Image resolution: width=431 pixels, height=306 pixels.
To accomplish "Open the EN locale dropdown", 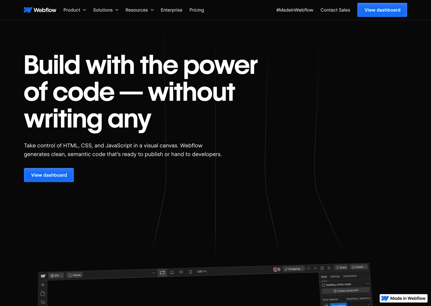I will (57, 276).
